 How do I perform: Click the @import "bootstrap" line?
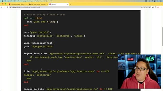[37, 75]
